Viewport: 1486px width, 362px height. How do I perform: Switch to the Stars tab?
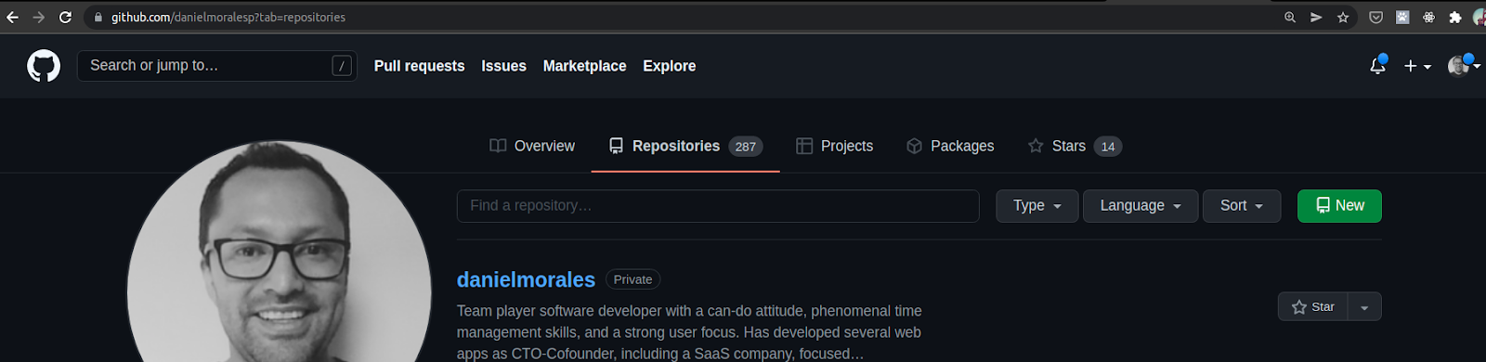pyautogui.click(x=1075, y=146)
